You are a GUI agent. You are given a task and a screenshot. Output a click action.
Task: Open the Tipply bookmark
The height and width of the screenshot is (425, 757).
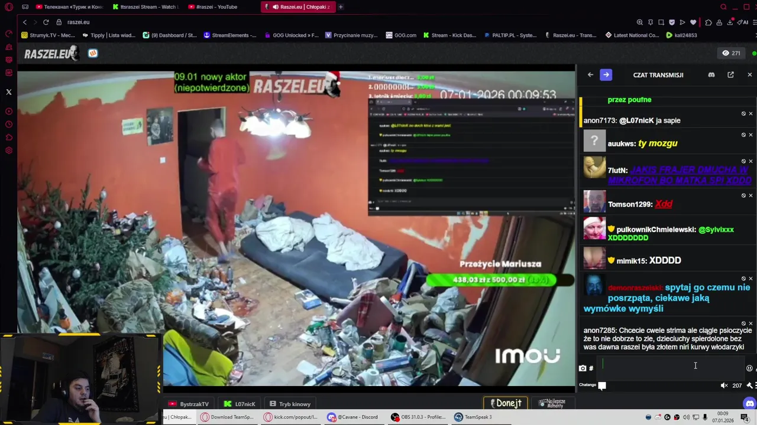point(109,35)
